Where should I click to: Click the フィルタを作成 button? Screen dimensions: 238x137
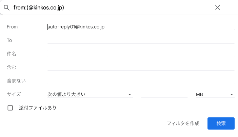point(183,123)
